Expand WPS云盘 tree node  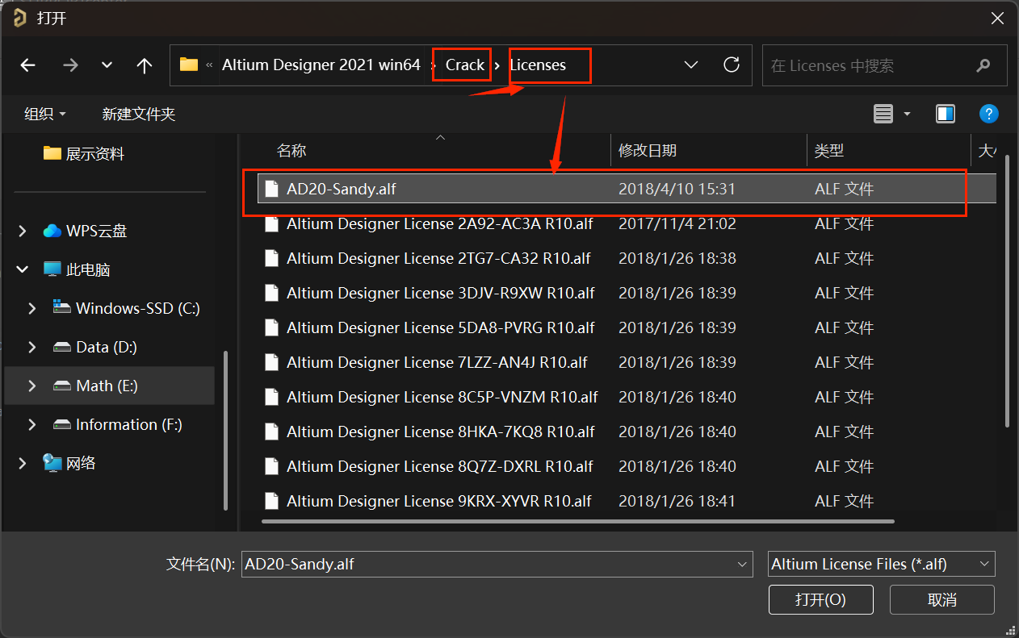[23, 231]
